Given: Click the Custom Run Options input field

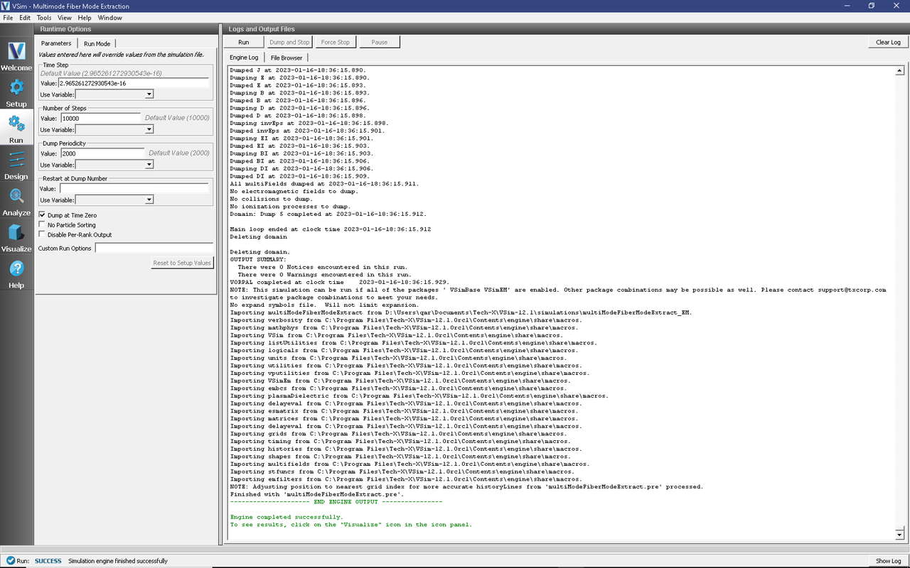Looking at the screenshot, I should coord(154,248).
